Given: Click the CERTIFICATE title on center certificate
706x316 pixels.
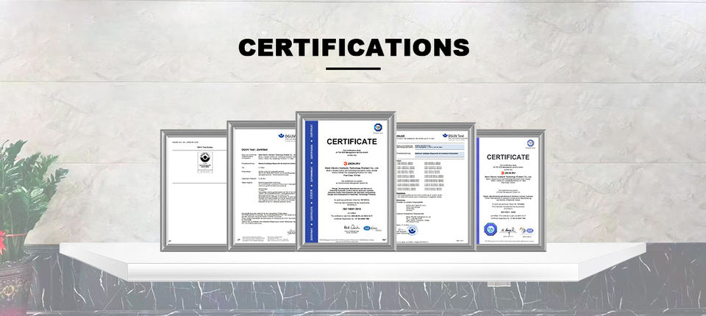Looking at the screenshot, I should pos(352,141).
